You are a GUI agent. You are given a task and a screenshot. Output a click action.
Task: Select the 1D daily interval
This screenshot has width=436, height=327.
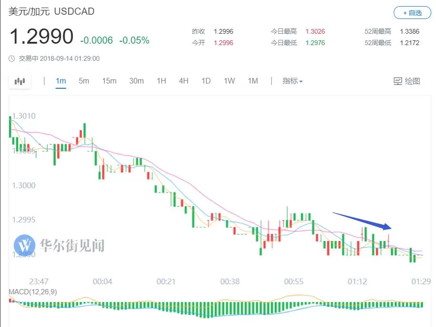click(206, 81)
